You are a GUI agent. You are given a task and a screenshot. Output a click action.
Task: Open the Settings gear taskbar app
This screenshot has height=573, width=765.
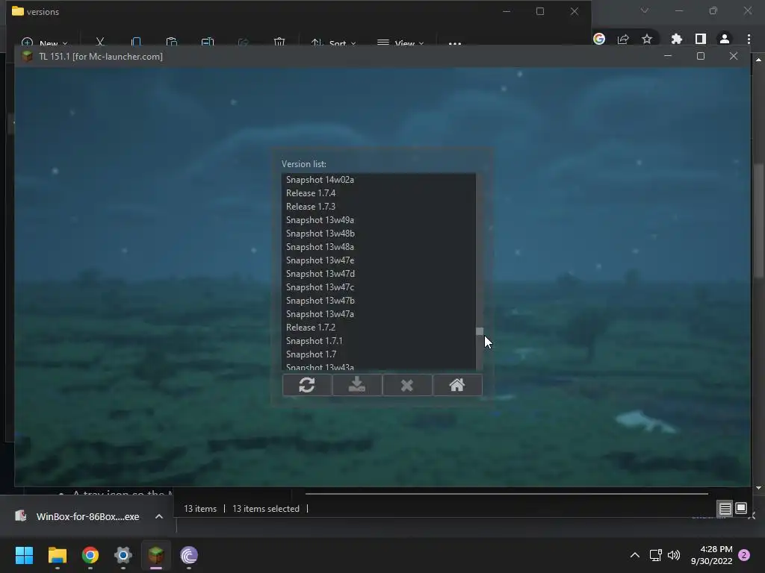click(x=123, y=555)
